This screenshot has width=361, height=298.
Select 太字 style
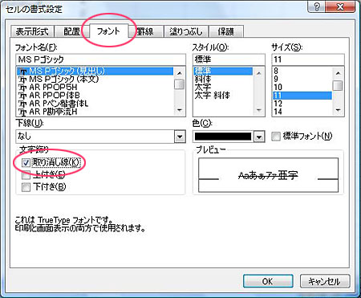(x=223, y=88)
